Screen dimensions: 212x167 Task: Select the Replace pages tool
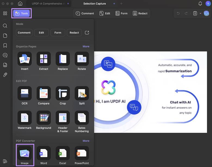coord(63,61)
